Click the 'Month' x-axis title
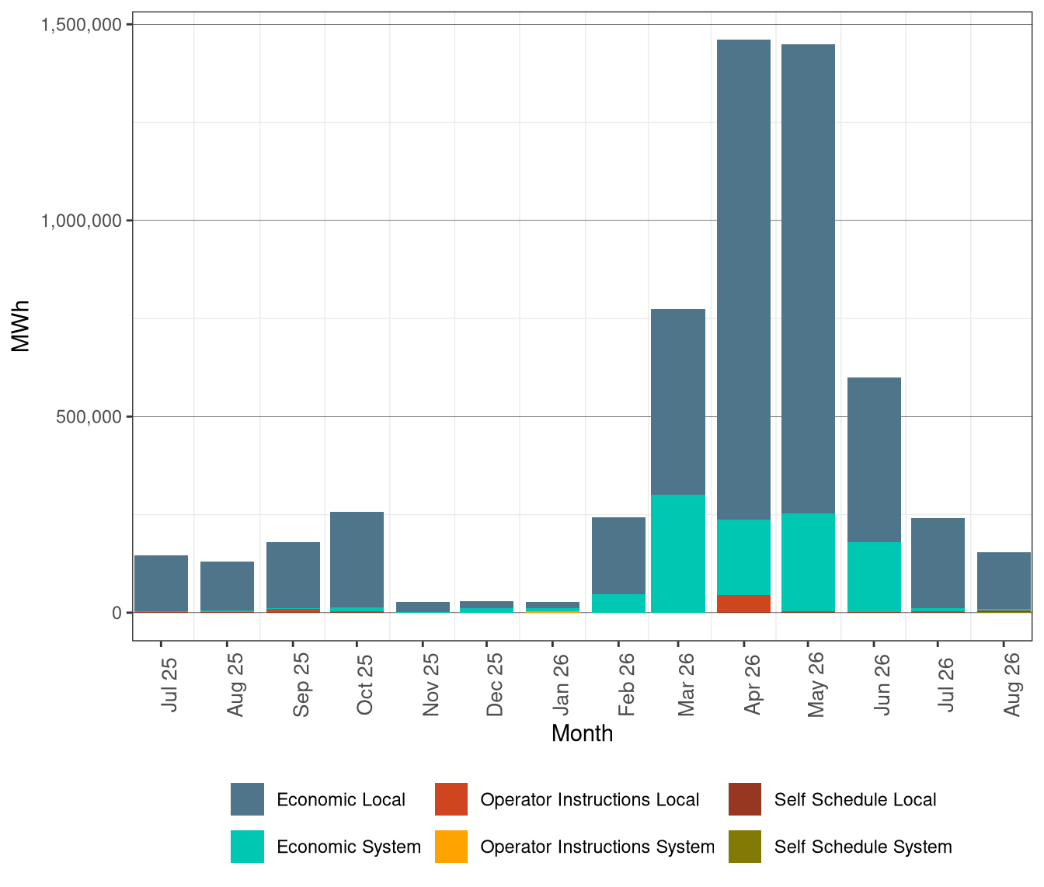 (x=582, y=733)
